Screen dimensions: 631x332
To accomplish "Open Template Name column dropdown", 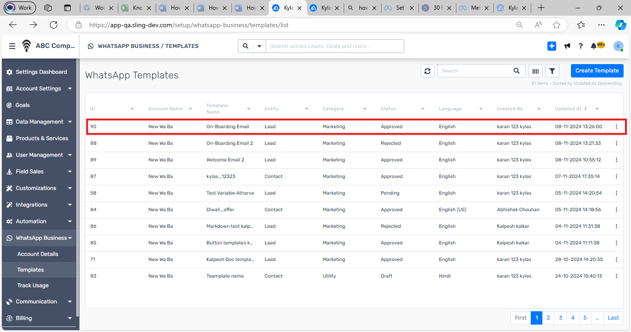I will click(x=249, y=109).
